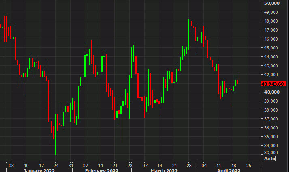The width and height of the screenshot is (289, 172).
Task: Click the 21 date tick in February
Action: 115,166
